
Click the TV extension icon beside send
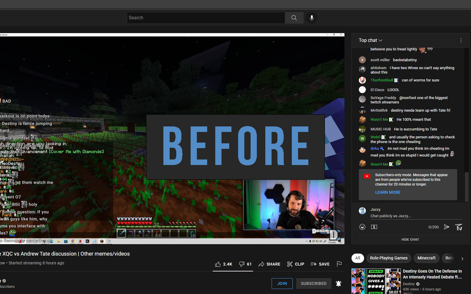coord(458,227)
